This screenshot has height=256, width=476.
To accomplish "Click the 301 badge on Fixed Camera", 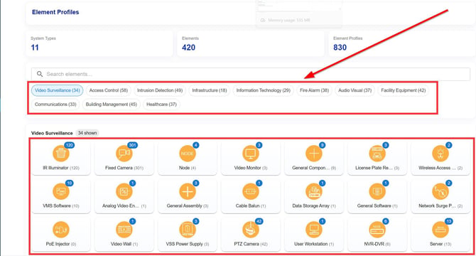I will click(132, 145).
